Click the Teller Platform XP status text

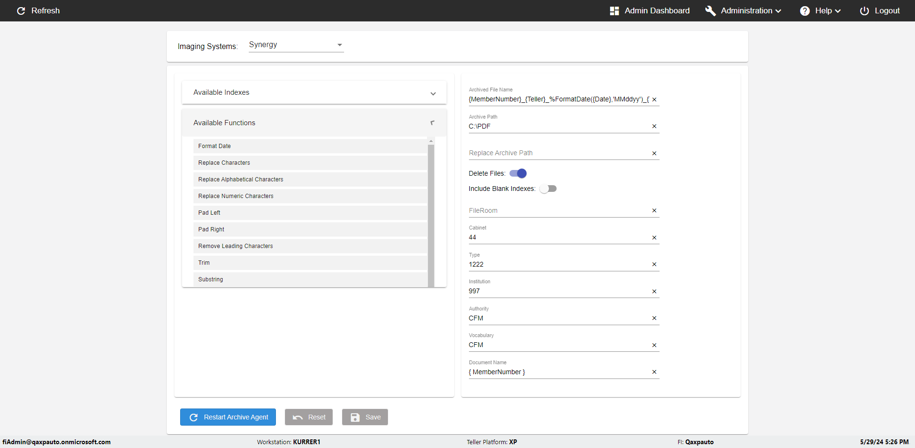(492, 442)
